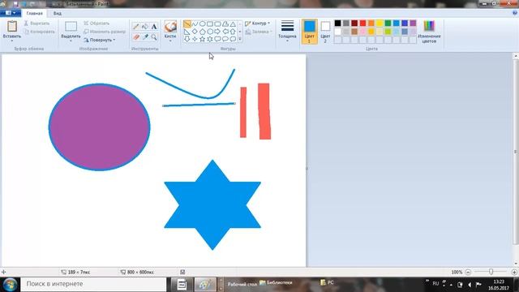The image size is (519, 292).
Task: Select the Curve shape
Action: [195, 24]
